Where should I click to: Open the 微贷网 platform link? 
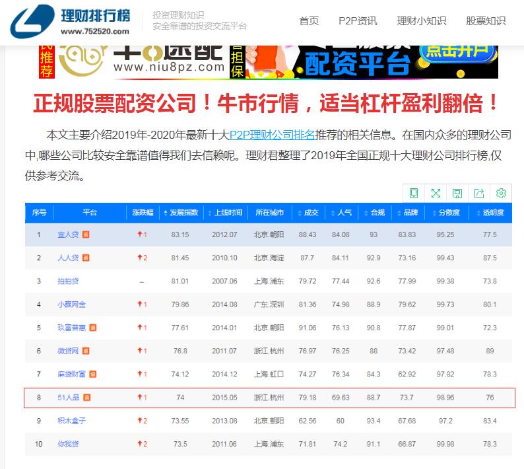pyautogui.click(x=68, y=351)
